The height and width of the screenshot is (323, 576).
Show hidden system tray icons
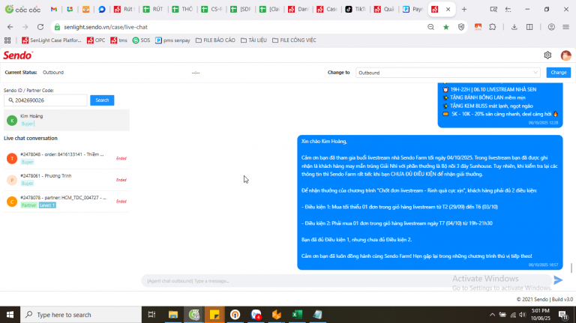492,315
